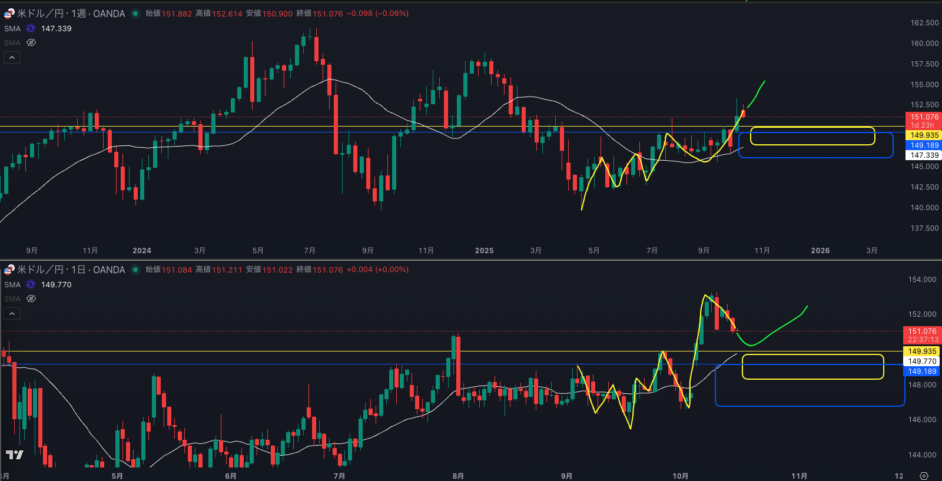
Task: Select the active SMA 147.339 indicator label
Action: 12,28
